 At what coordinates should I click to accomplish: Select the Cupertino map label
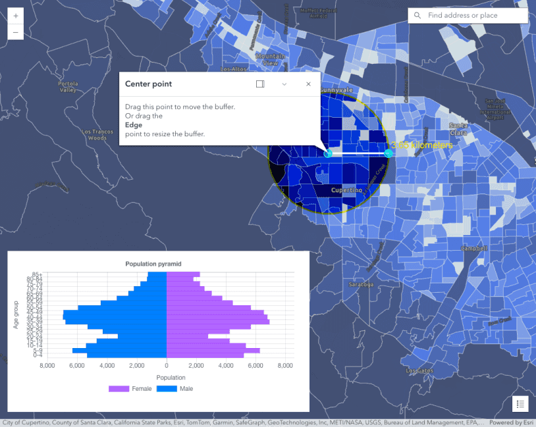coord(346,190)
